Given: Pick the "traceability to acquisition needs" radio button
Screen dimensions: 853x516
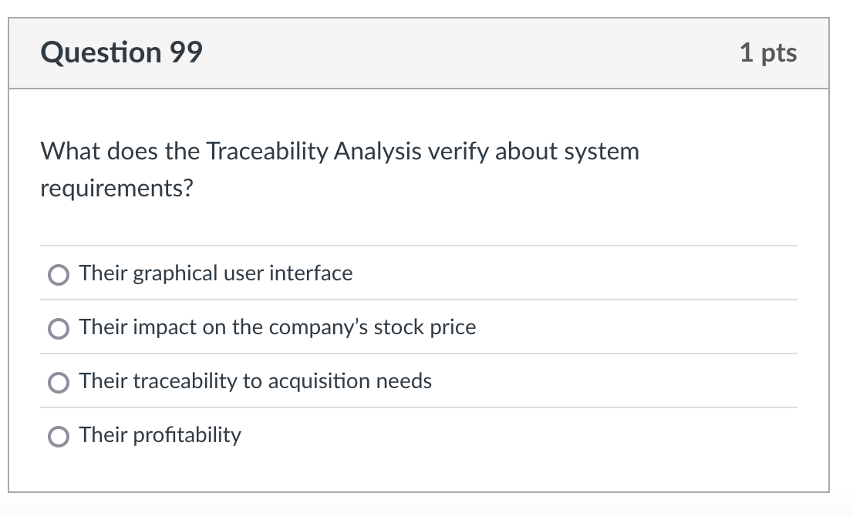Looking at the screenshot, I should coord(59,383).
